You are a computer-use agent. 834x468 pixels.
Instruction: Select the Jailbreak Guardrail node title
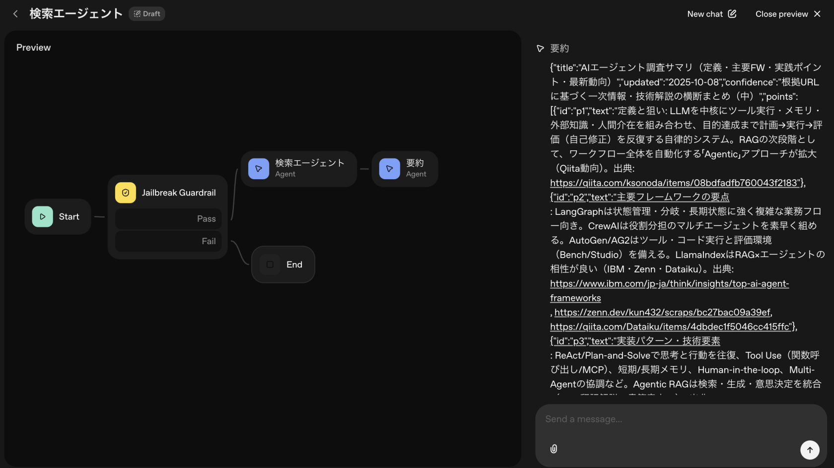coord(179,193)
